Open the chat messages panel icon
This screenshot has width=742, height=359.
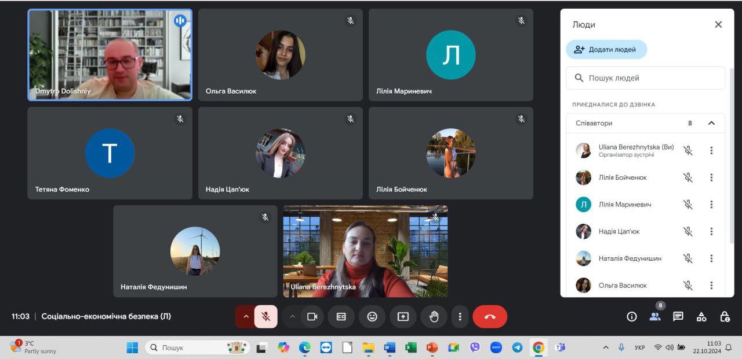[678, 316]
